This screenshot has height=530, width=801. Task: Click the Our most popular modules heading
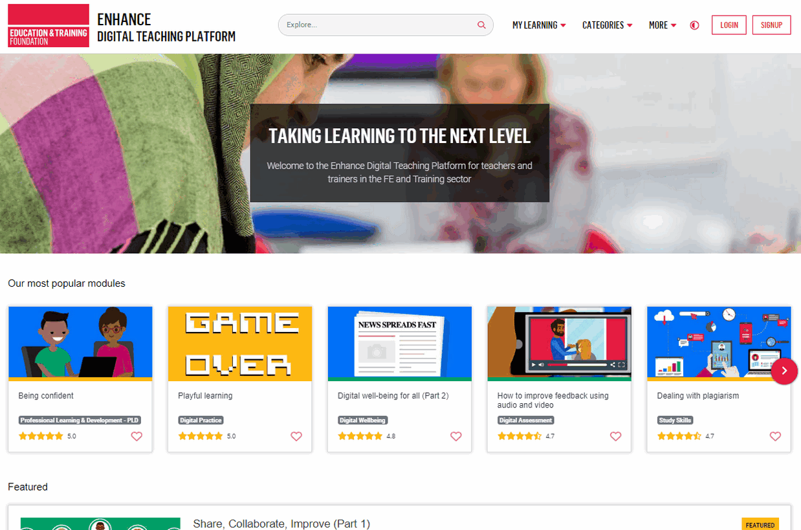(67, 283)
